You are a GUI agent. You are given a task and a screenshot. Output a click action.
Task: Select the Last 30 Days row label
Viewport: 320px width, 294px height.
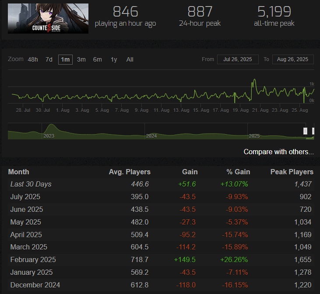point(31,184)
